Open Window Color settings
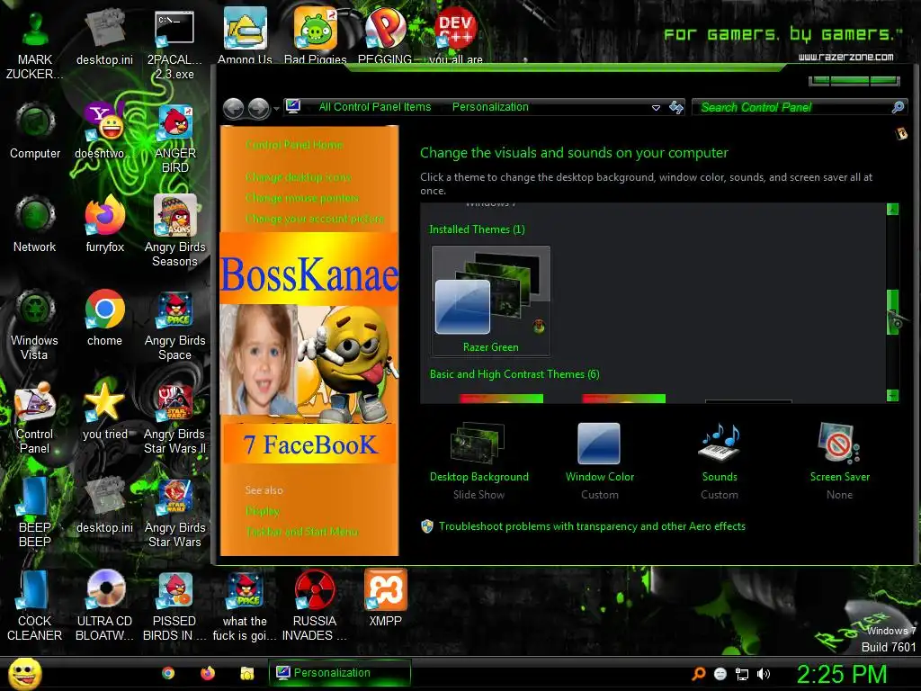Viewport: 921px width, 691px height. pos(599,462)
